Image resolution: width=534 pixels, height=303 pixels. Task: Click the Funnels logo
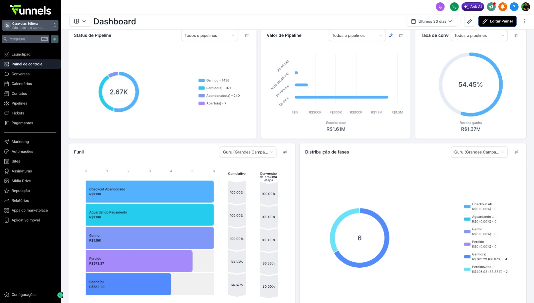click(30, 10)
